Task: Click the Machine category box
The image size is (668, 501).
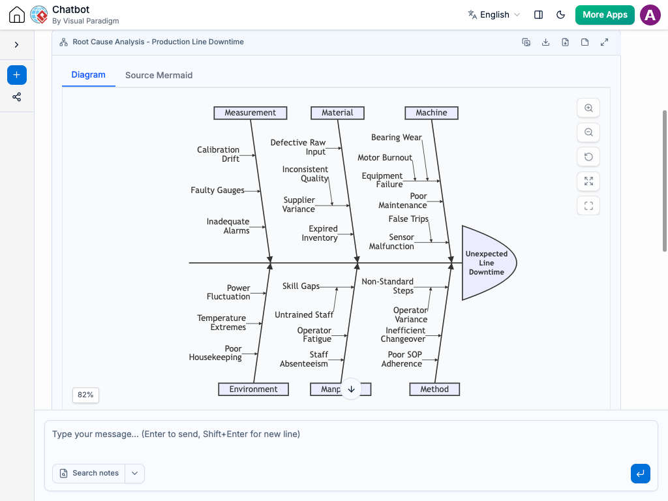Action: 432,113
